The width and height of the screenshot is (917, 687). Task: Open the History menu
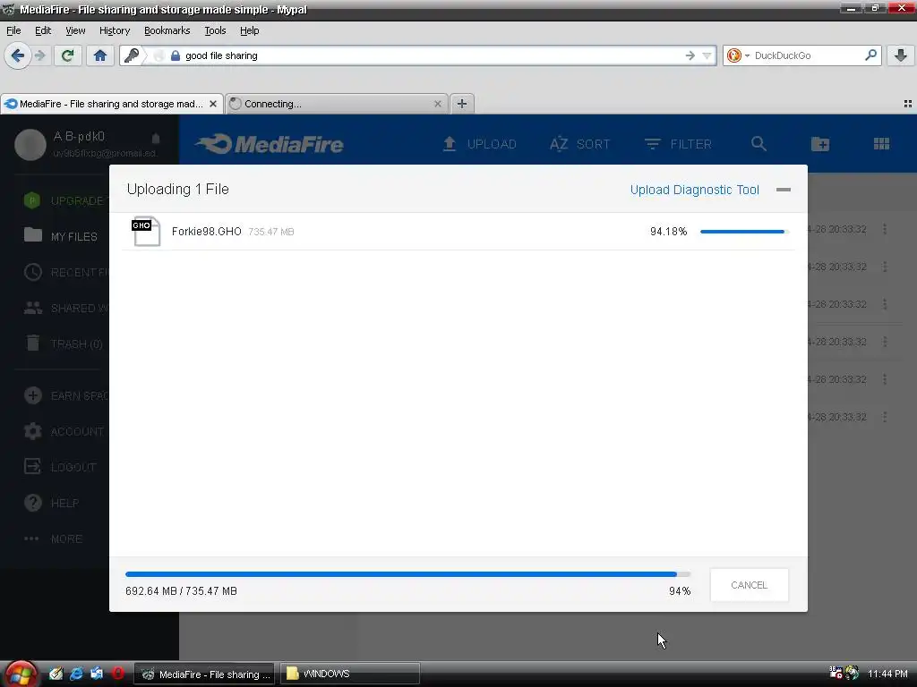pos(115,30)
